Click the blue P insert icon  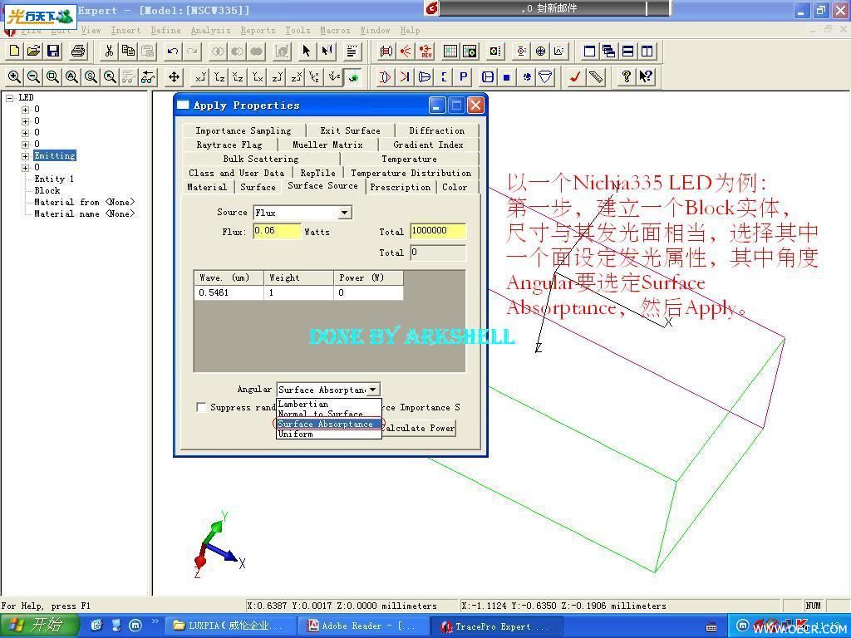pos(463,77)
